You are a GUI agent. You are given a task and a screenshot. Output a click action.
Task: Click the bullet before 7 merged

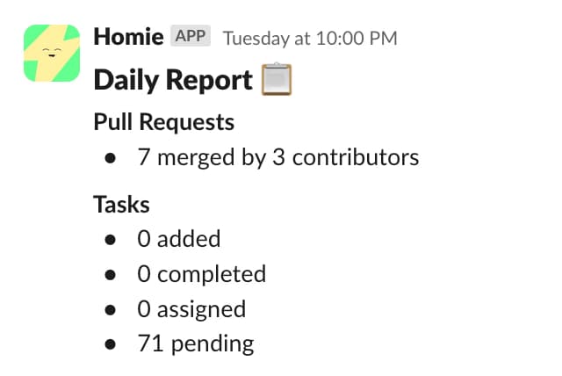(110, 159)
